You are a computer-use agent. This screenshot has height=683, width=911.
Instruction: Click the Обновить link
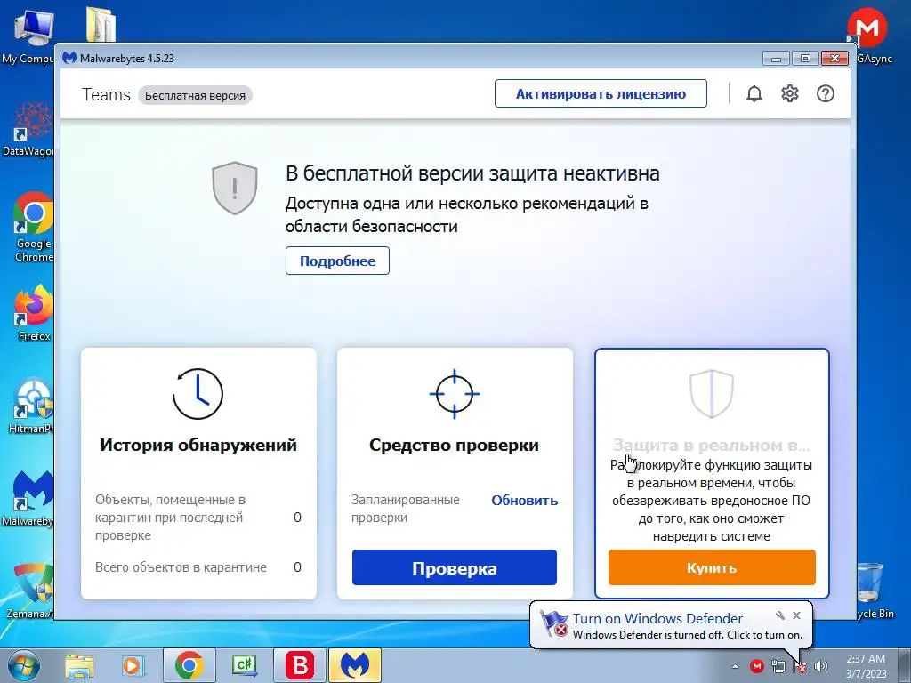pos(525,500)
